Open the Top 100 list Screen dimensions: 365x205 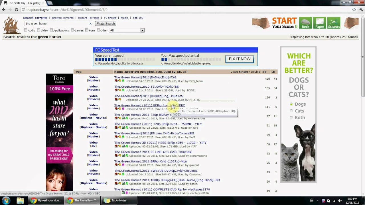[x=138, y=18]
